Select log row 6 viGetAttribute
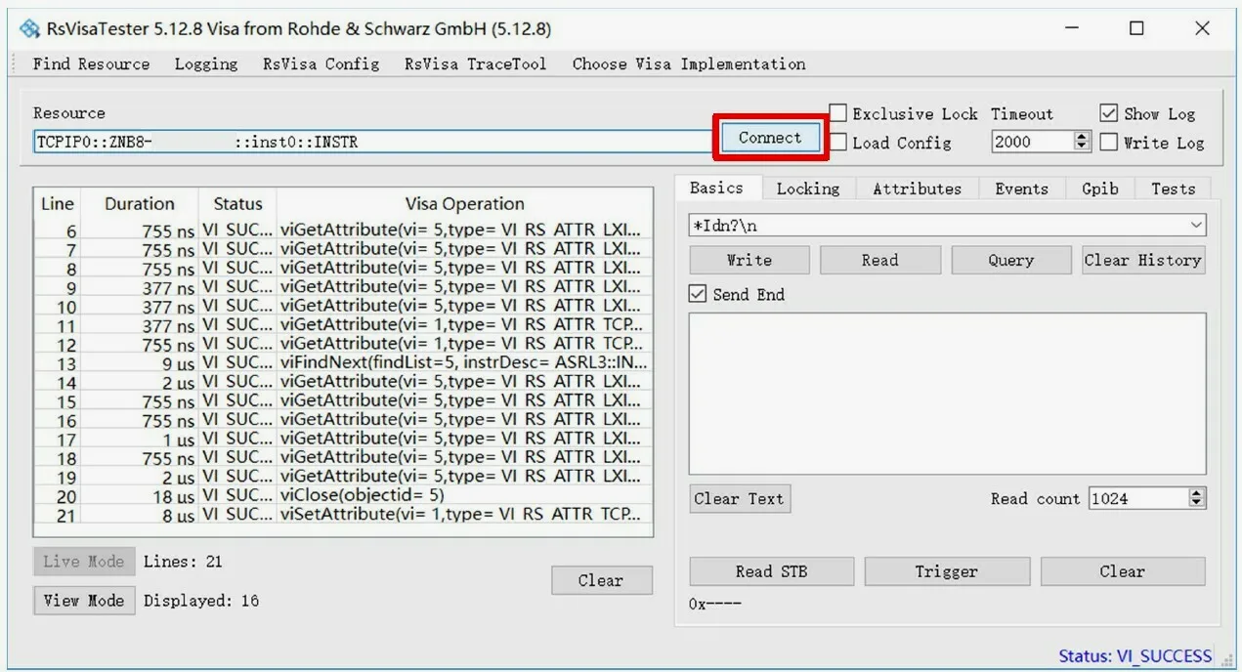1242x672 pixels. 343,231
